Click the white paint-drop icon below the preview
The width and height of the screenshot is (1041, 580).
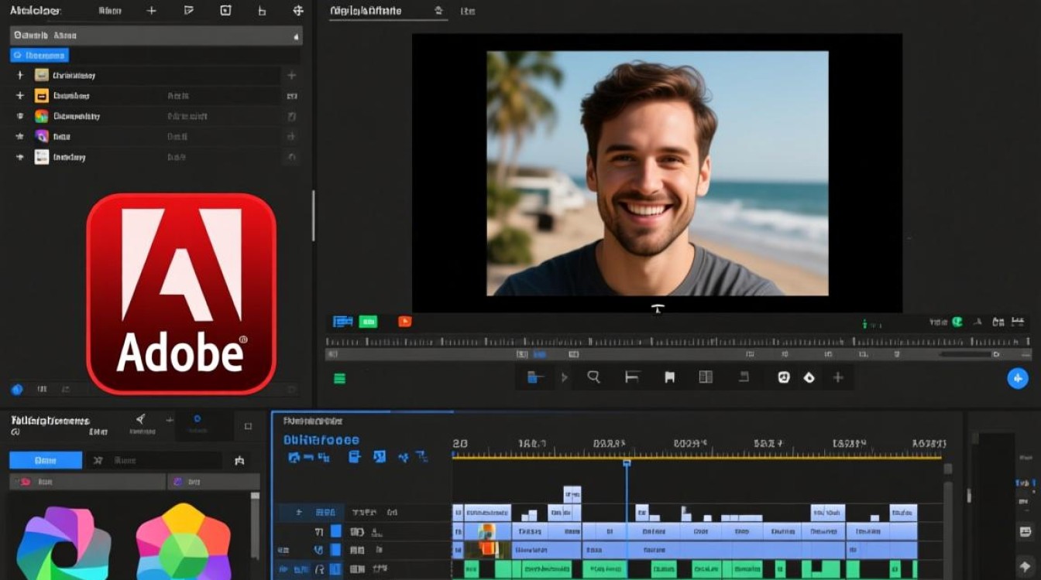click(x=809, y=377)
